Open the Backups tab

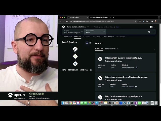[87, 37]
